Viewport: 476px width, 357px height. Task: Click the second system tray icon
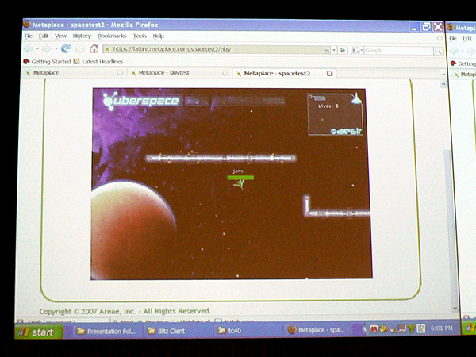[383, 328]
